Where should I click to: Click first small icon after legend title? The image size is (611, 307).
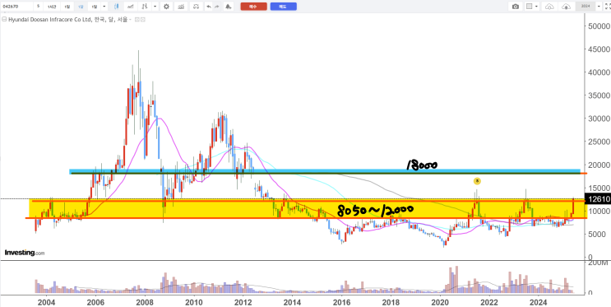click(137, 20)
